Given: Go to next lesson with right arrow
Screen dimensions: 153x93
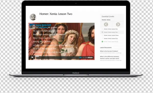Looking at the screenshot, I should [x=118, y=24].
